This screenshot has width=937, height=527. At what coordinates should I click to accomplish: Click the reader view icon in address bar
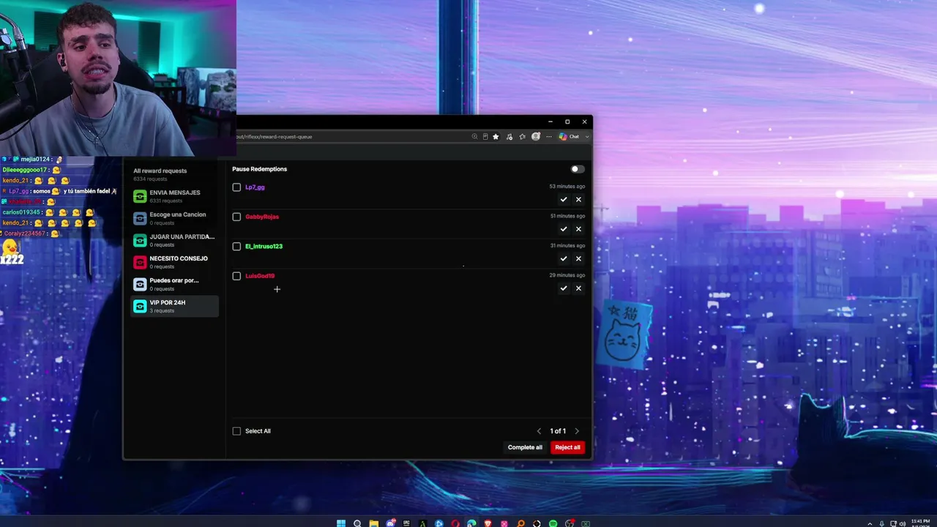(x=485, y=136)
